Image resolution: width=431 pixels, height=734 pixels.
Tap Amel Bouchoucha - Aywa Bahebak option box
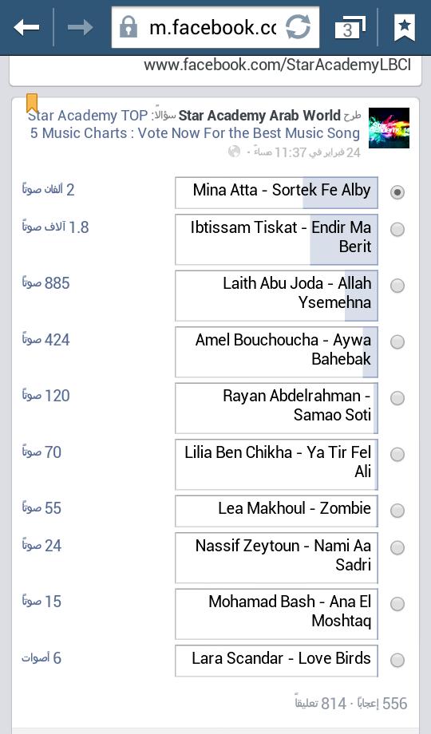[x=276, y=352]
